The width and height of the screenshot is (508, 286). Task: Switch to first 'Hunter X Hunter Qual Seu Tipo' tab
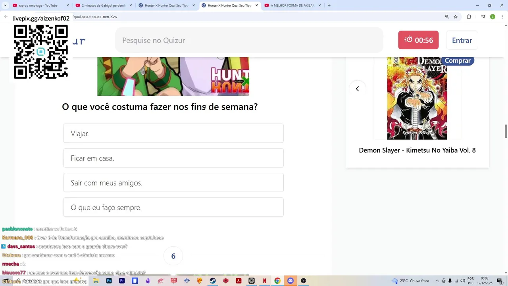[166, 6]
